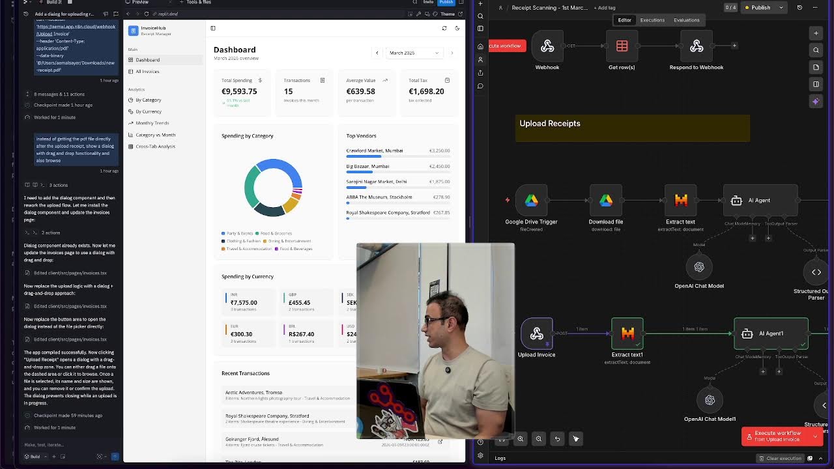Open All Invoices in InvoiceHub sidebar
The height and width of the screenshot is (469, 834).
pyautogui.click(x=165, y=72)
